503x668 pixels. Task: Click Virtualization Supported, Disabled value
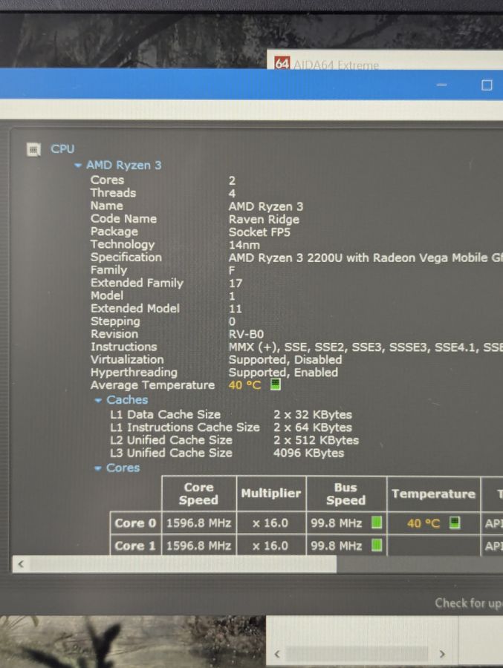(x=285, y=359)
